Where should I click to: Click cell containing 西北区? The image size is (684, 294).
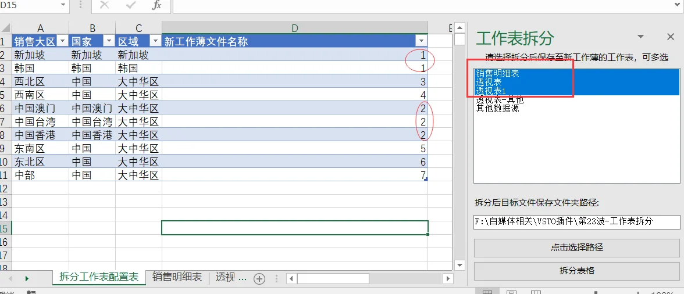pos(40,81)
